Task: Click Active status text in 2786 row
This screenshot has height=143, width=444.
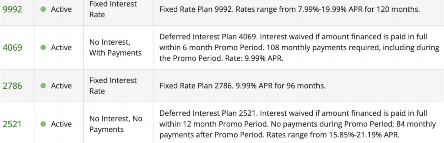Action: pyautogui.click(x=61, y=86)
